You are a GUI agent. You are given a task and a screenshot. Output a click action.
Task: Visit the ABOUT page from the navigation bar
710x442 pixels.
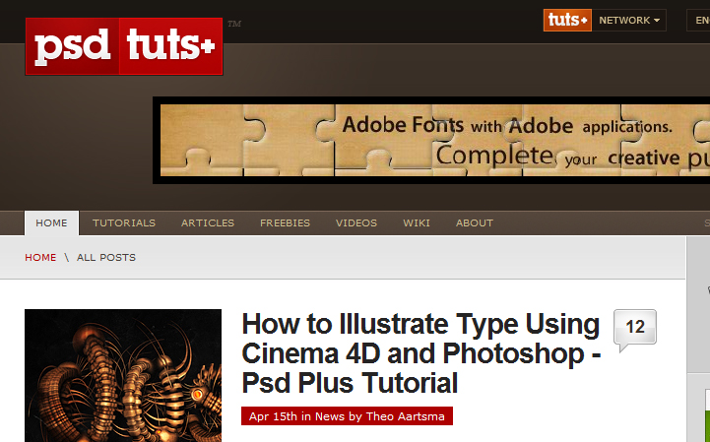(x=475, y=223)
